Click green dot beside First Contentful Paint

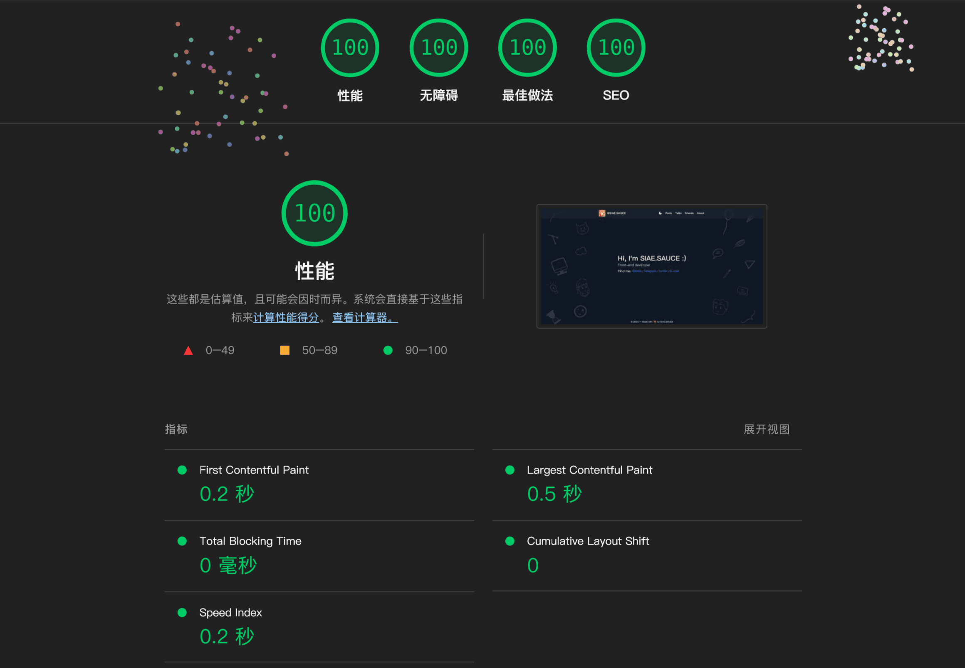[x=182, y=470]
